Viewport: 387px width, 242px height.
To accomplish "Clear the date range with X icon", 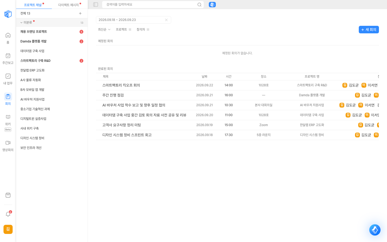I will (x=166, y=20).
